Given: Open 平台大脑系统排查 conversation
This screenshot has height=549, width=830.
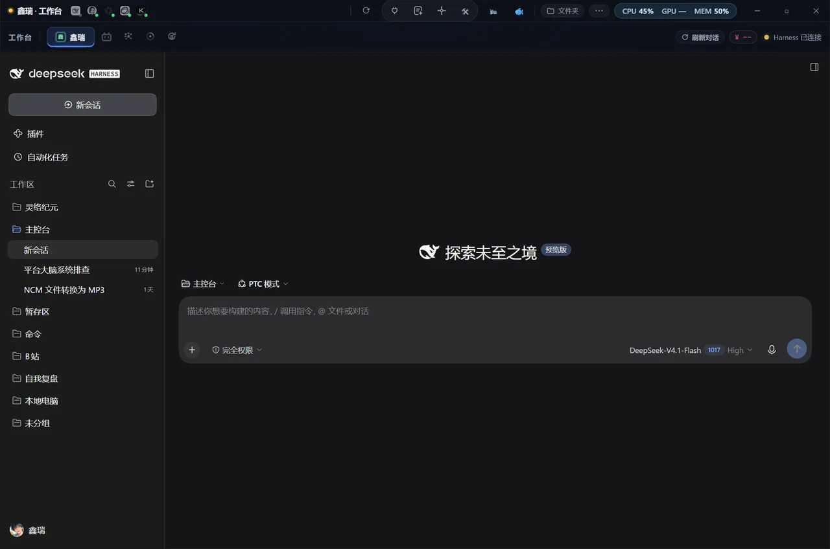Looking at the screenshot, I should [82, 270].
